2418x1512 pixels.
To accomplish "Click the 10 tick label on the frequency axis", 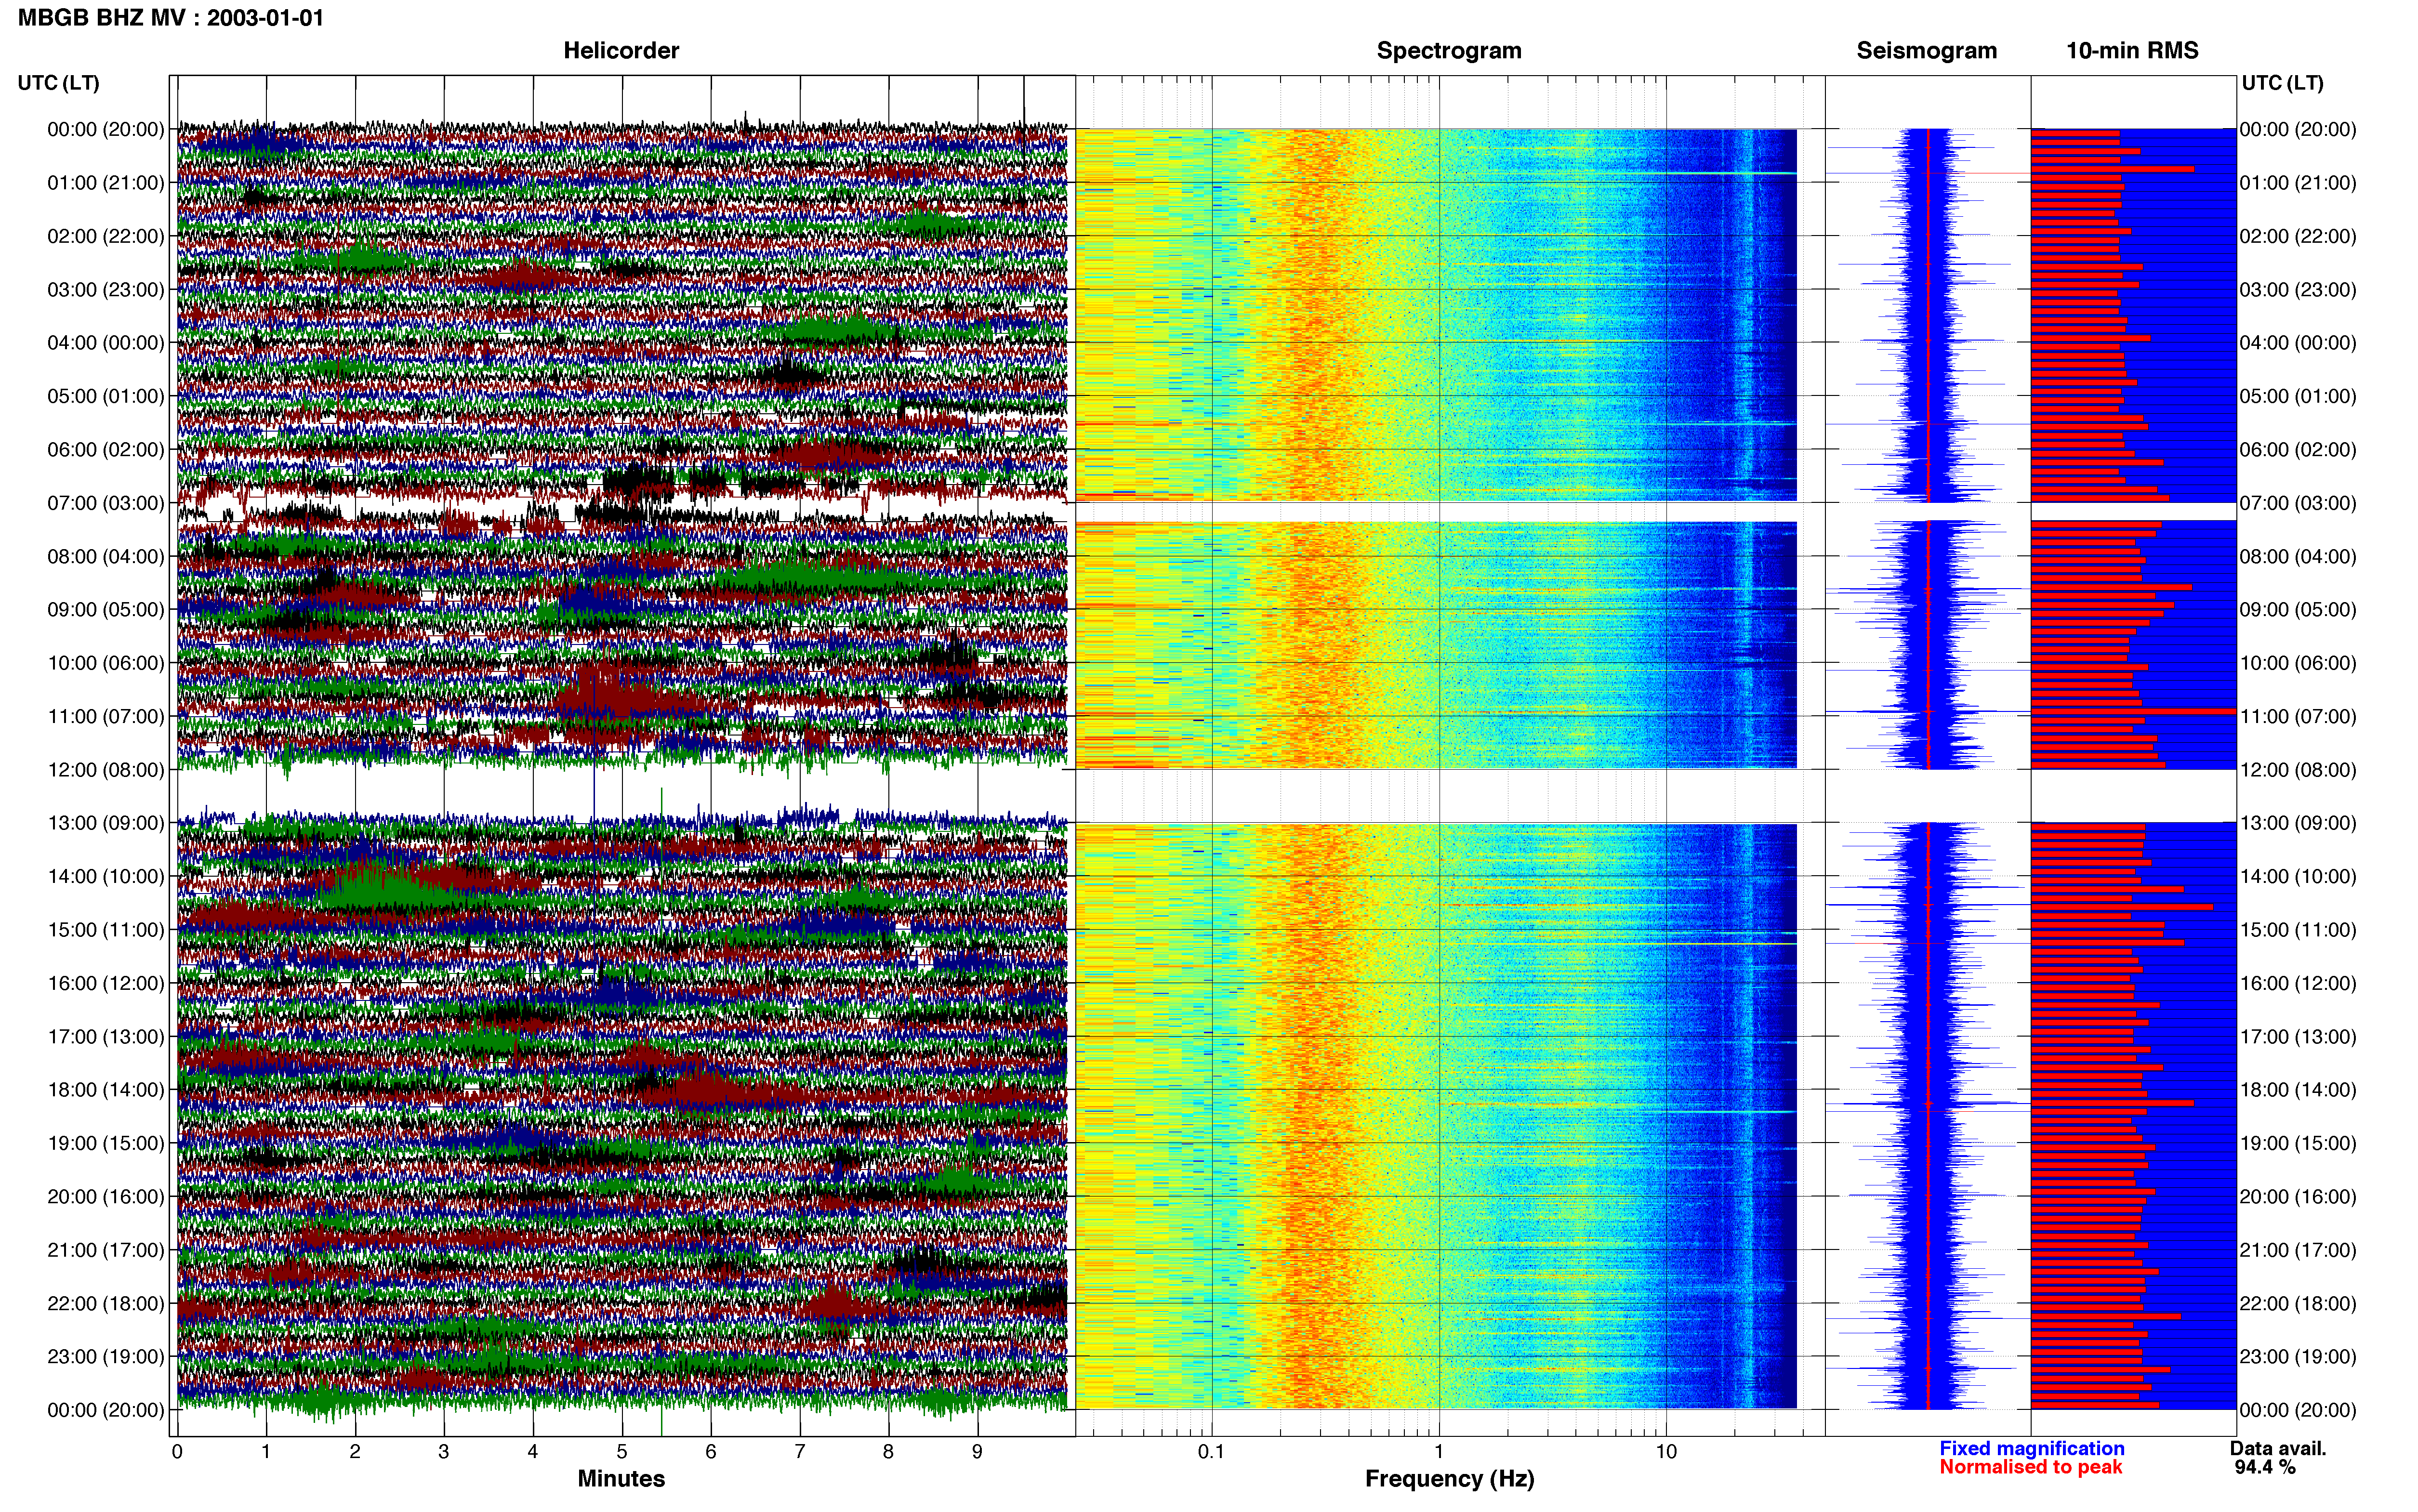I will [x=1666, y=1452].
